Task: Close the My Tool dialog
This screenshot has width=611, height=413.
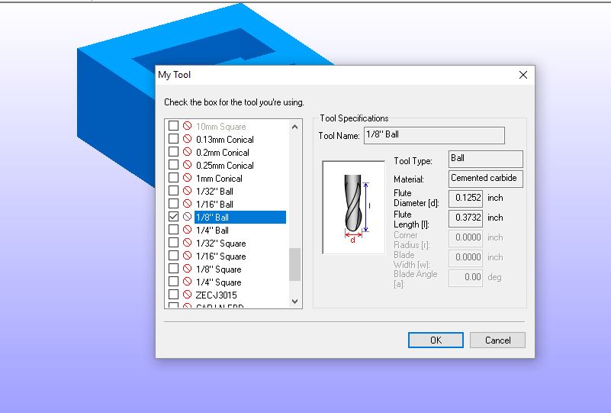Action: click(523, 75)
